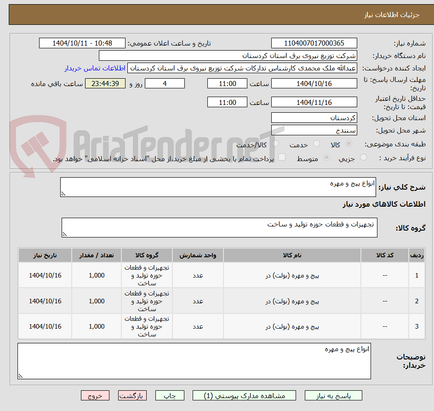Click the گروه کالا column header
Viewport: 434px width, 411px height.
tap(147, 255)
